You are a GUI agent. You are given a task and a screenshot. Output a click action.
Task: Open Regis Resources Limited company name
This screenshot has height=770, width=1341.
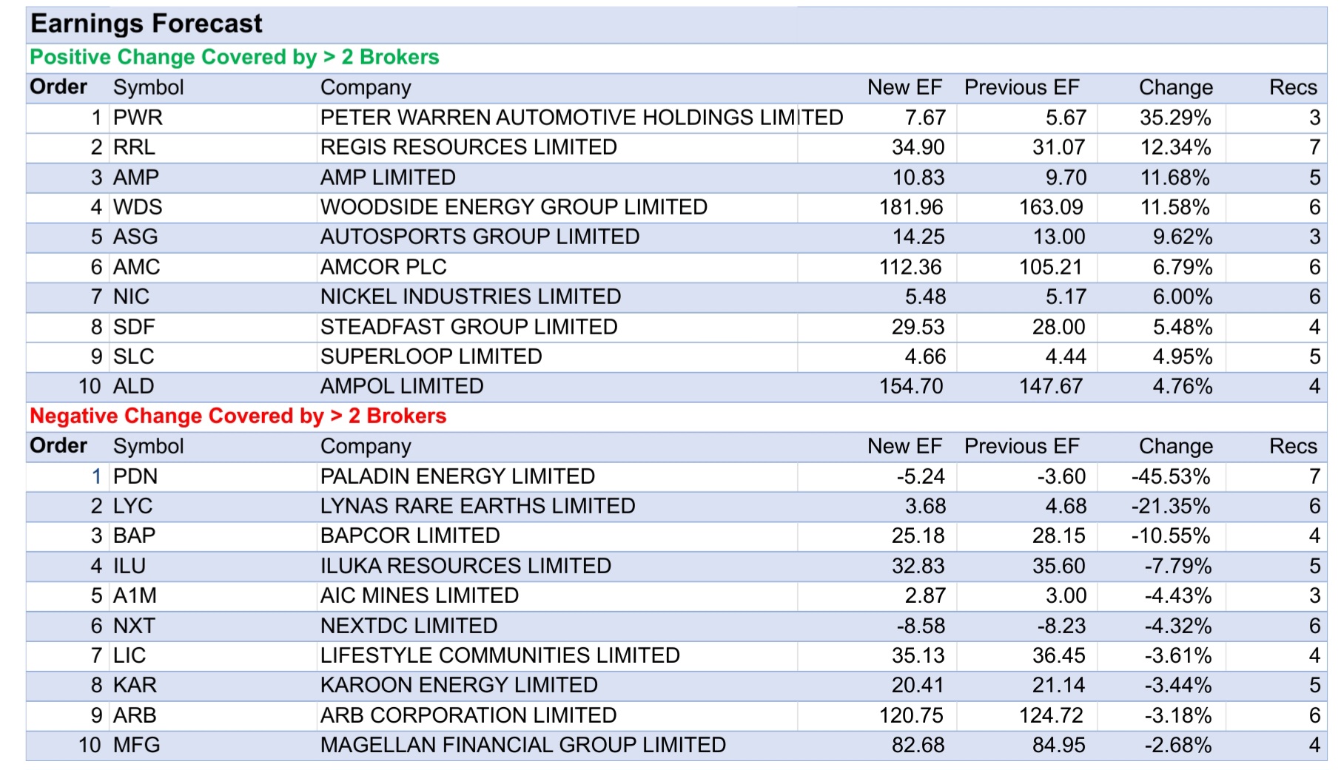pyautogui.click(x=468, y=147)
